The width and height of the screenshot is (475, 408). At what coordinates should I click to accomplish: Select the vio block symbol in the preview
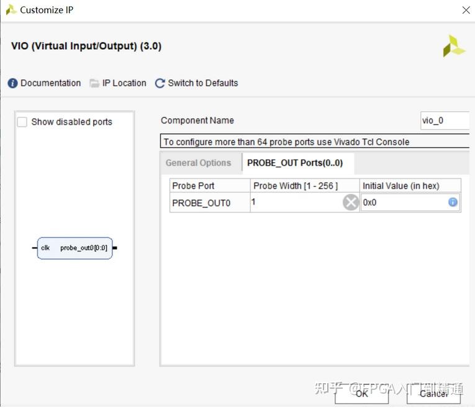tap(75, 248)
